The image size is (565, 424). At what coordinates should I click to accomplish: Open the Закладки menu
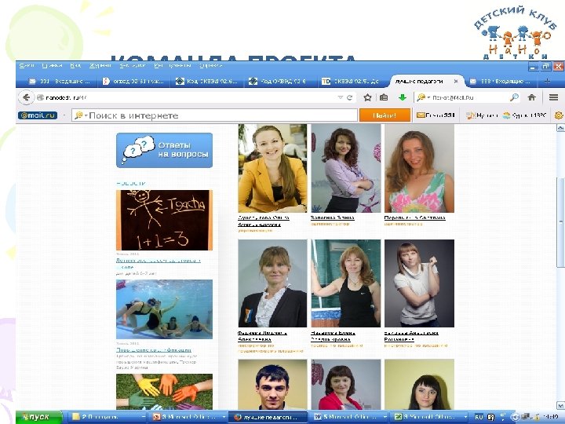[x=133, y=66]
